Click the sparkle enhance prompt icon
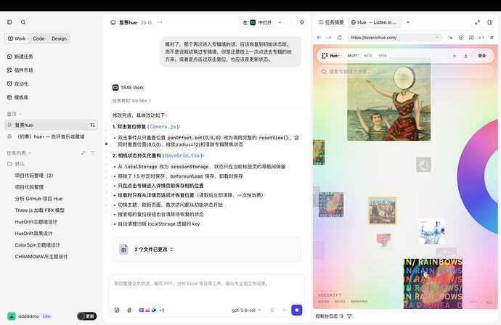 click(x=284, y=310)
